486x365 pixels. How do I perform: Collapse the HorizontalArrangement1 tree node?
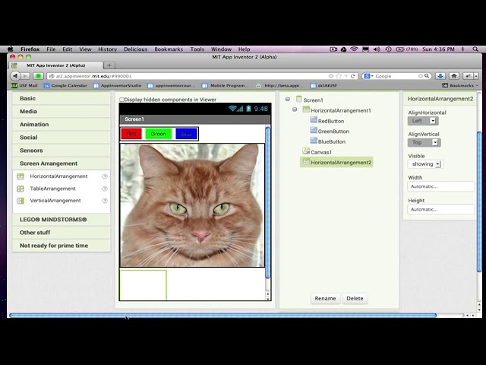coord(295,109)
